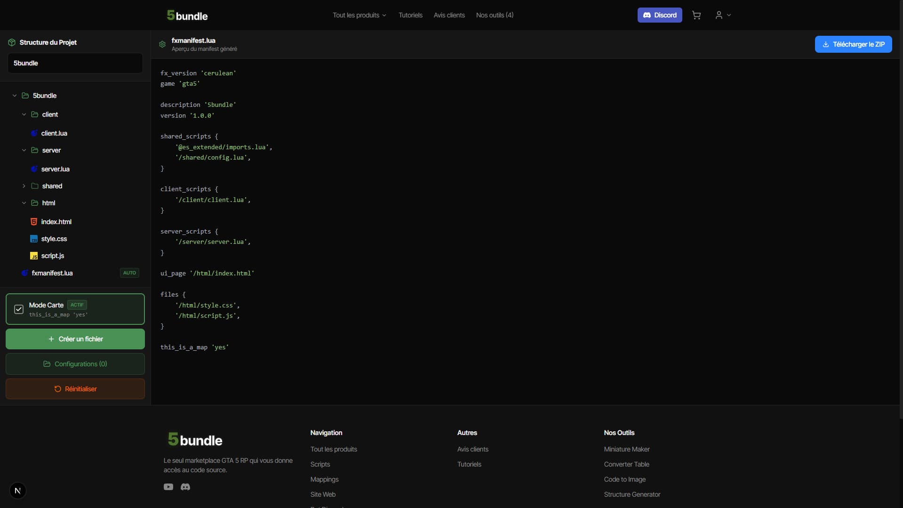Click the 5bundle logo in header
This screenshot has width=903, height=508.
pyautogui.click(x=187, y=16)
